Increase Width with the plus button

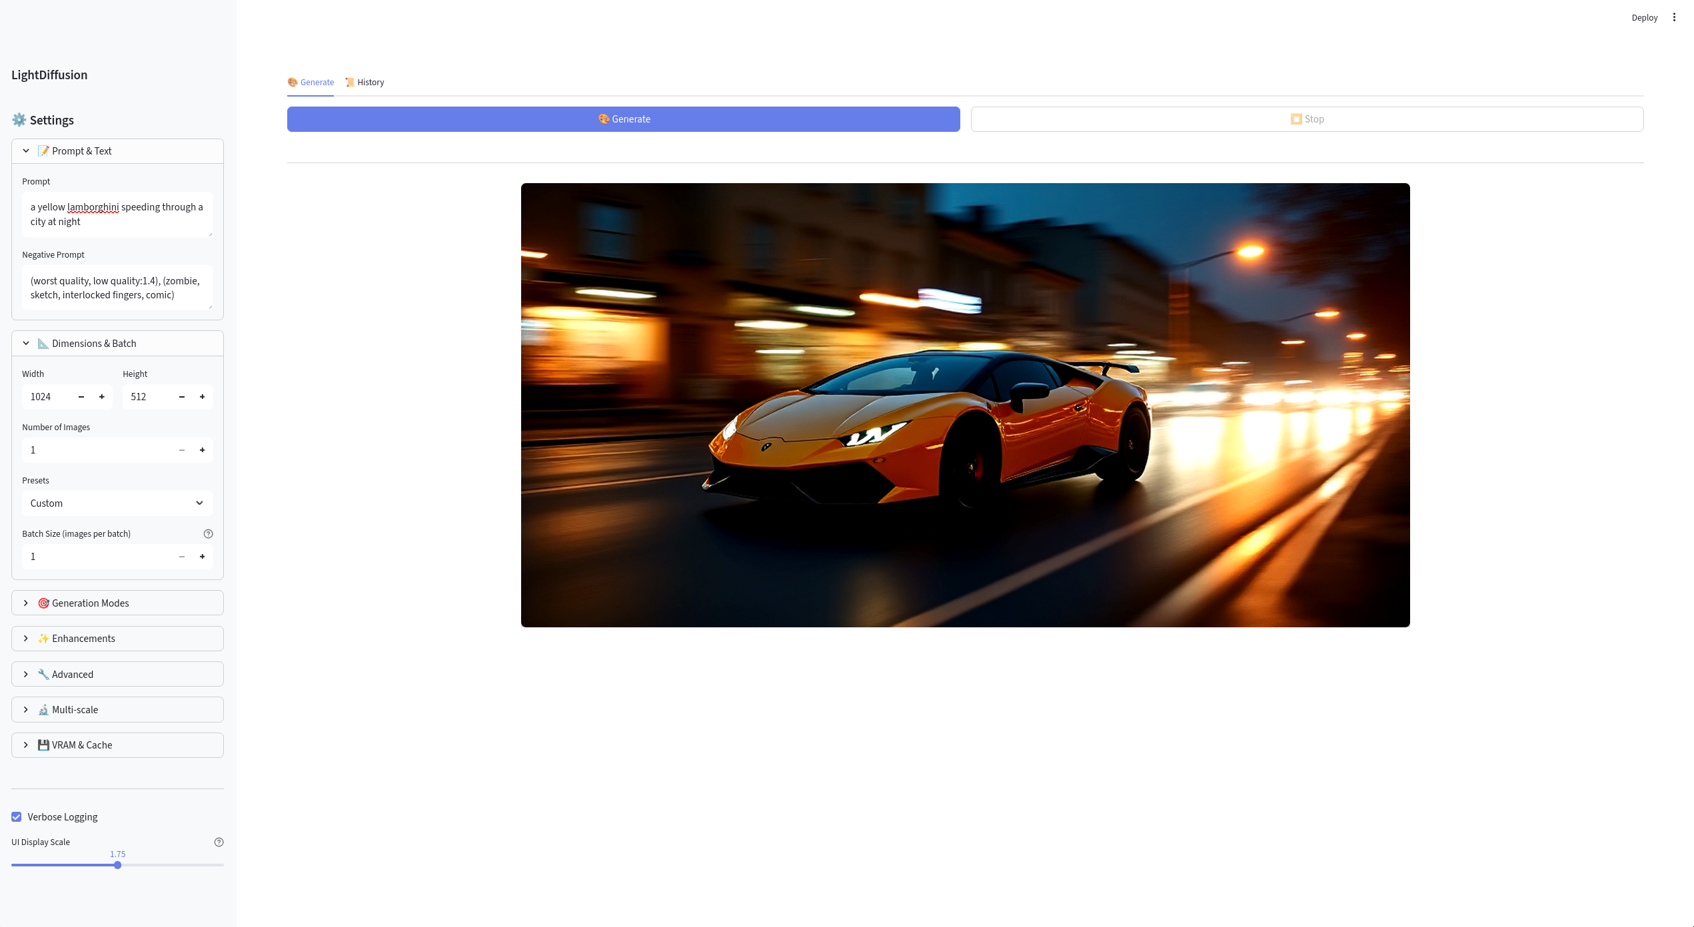pos(102,397)
